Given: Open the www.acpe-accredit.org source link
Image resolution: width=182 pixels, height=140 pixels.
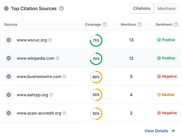Looking at the screenshot, I should click(39, 113).
